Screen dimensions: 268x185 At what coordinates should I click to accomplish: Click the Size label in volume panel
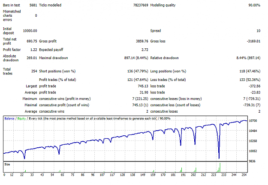click(x=7, y=164)
